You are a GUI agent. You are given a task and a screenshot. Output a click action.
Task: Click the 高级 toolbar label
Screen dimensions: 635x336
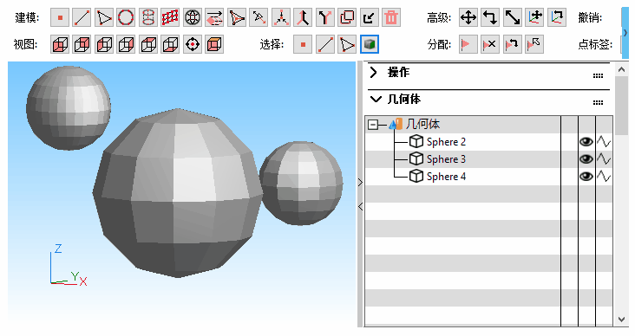(x=439, y=18)
